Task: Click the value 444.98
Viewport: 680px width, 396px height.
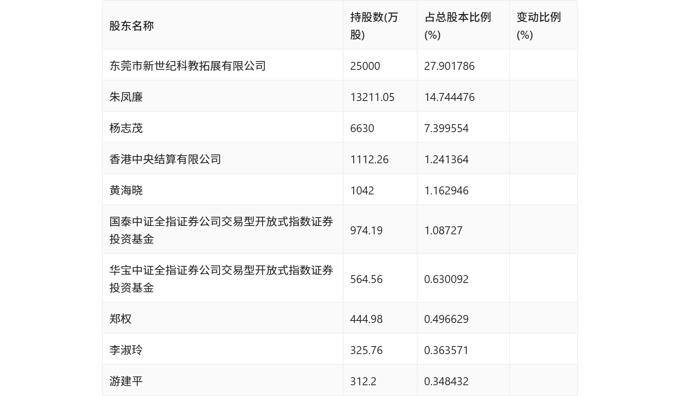Action: pos(366,319)
